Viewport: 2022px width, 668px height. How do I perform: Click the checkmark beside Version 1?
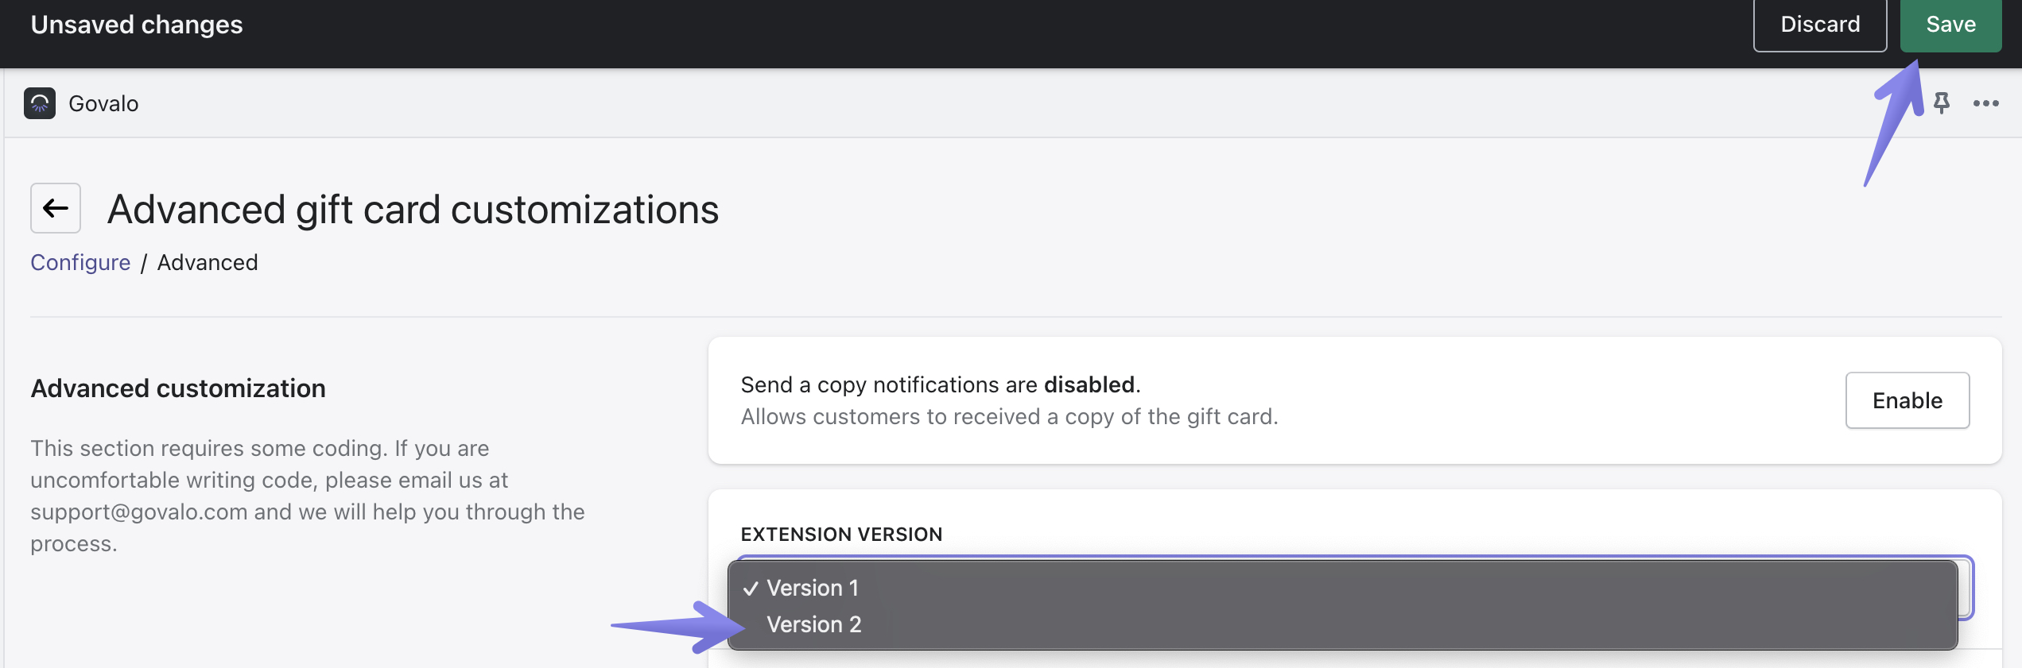750,589
